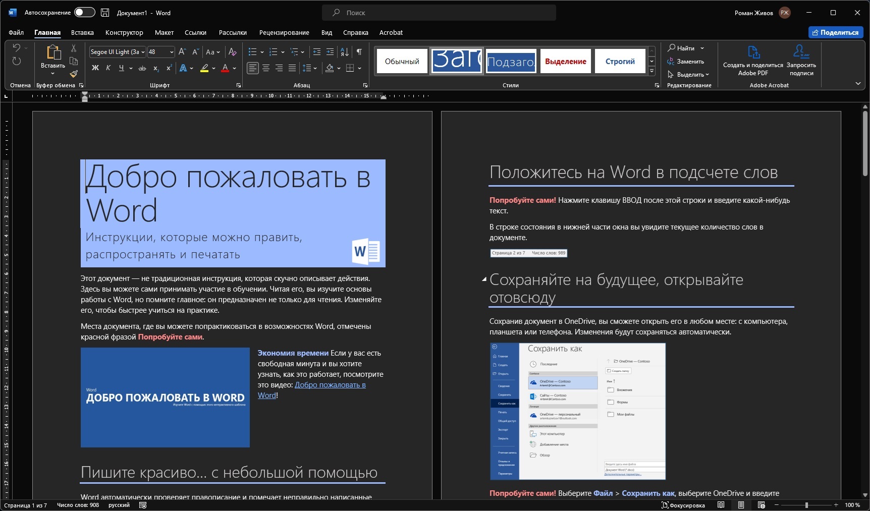The width and height of the screenshot is (870, 511).
Task: Expand the Styles gallery with the More arrow
Action: pos(652,72)
